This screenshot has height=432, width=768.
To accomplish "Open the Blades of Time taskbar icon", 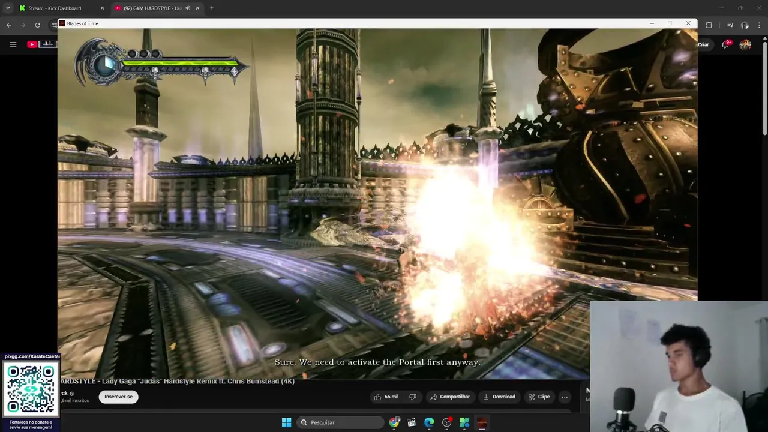I will [x=482, y=422].
